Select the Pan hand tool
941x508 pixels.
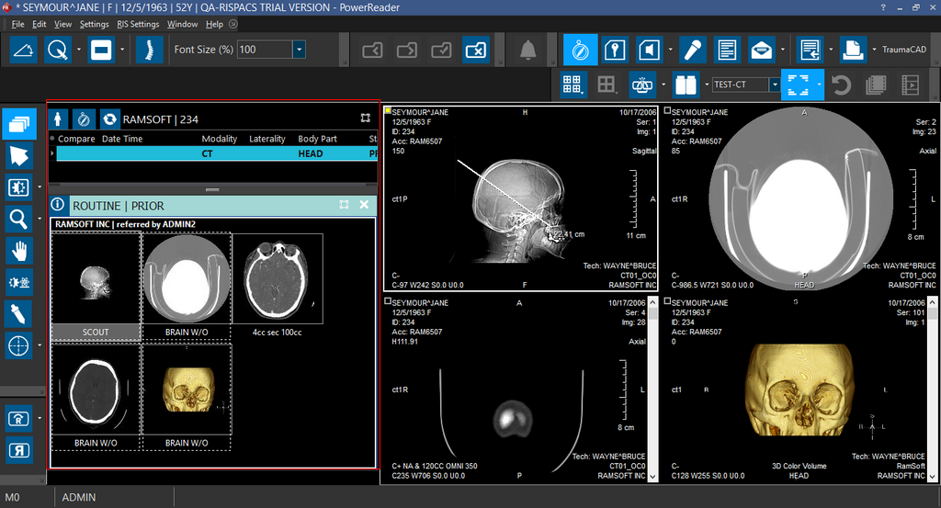pos(18,249)
